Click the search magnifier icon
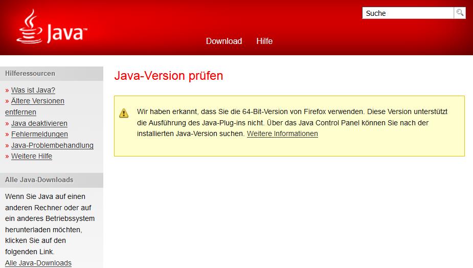 click(460, 13)
